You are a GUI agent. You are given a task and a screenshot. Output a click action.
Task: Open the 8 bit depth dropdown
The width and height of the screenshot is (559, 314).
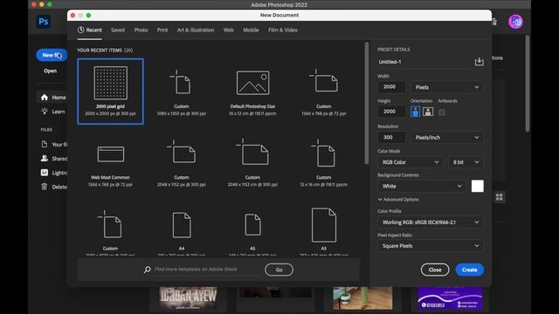pyautogui.click(x=466, y=162)
